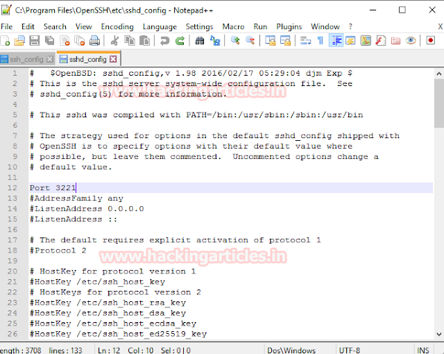444x354 pixels.
Task: Open the Folder as Workspace icon
Action: pos(395,41)
